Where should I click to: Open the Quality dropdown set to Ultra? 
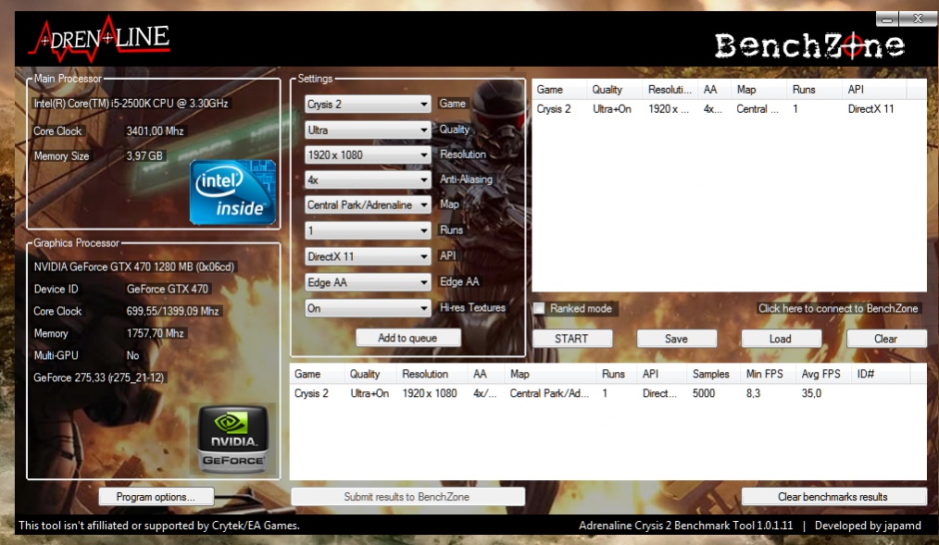coord(368,130)
